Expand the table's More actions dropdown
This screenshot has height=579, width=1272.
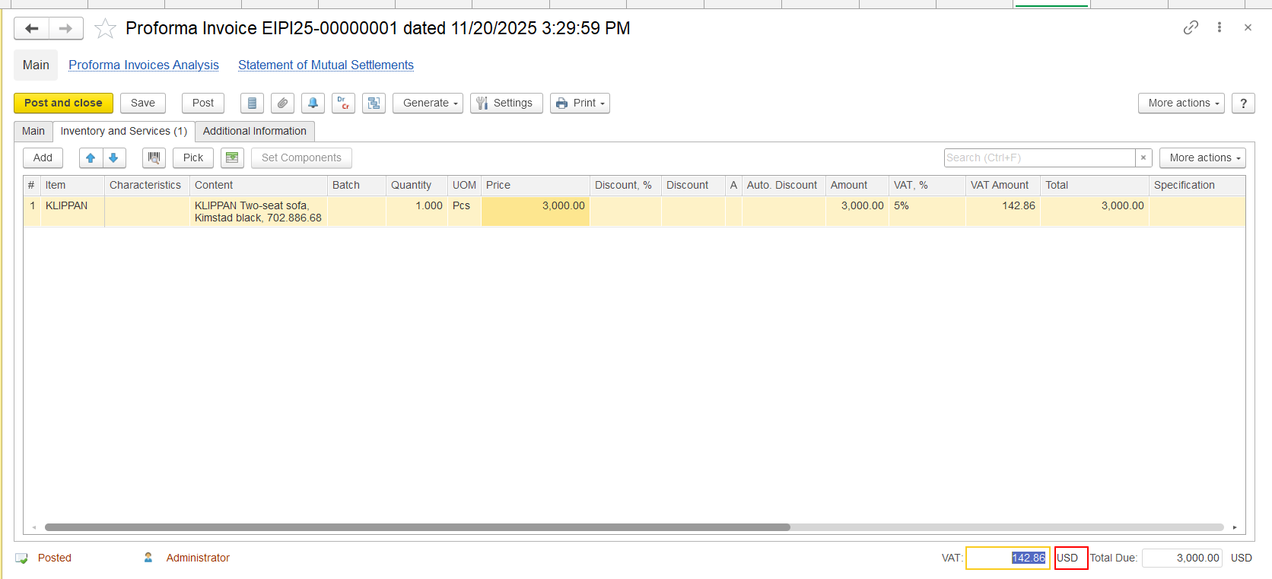(x=1202, y=158)
